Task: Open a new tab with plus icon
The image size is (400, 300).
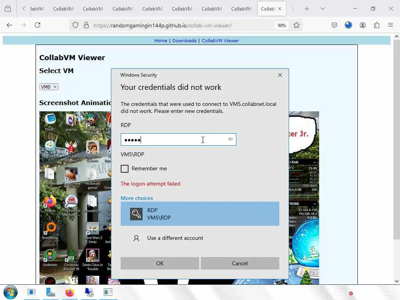Action: [307, 9]
